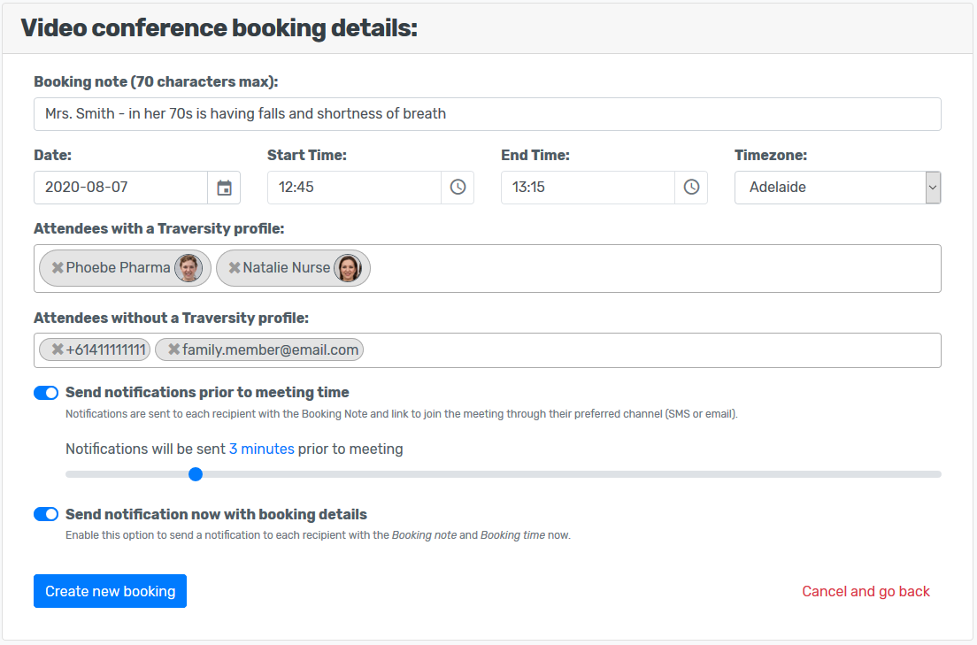Toggle send notification now with booking details
The image size is (977, 645).
pos(46,515)
